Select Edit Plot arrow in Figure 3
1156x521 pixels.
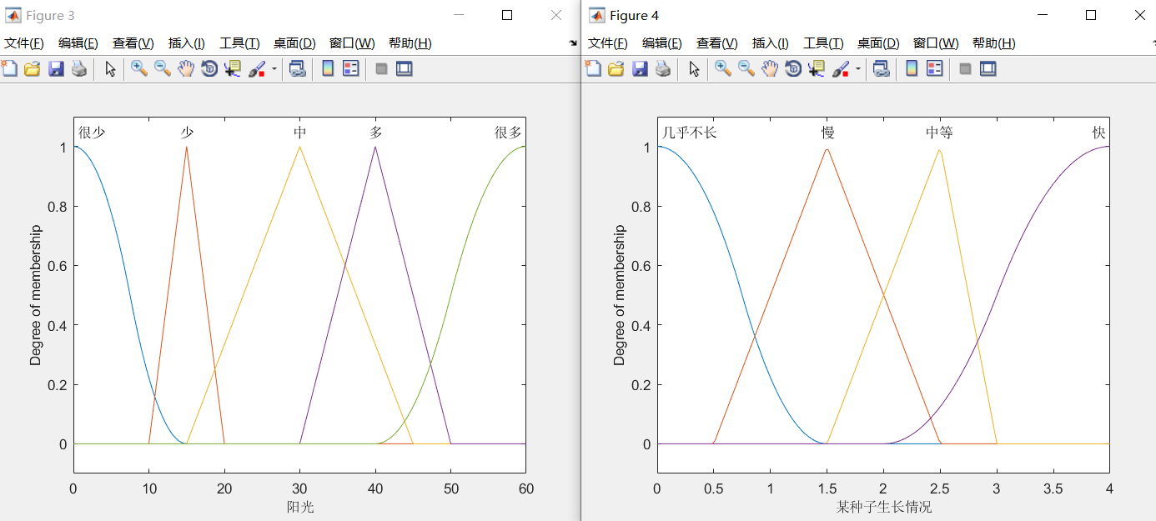110,69
